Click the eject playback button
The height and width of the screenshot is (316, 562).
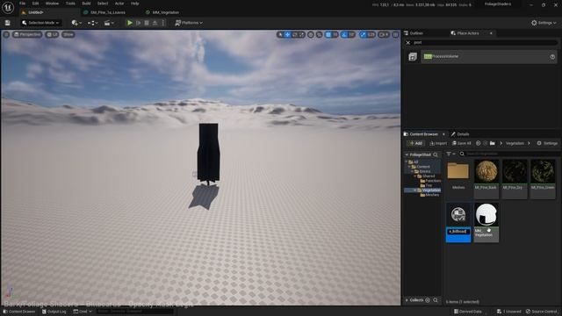tap(155, 23)
